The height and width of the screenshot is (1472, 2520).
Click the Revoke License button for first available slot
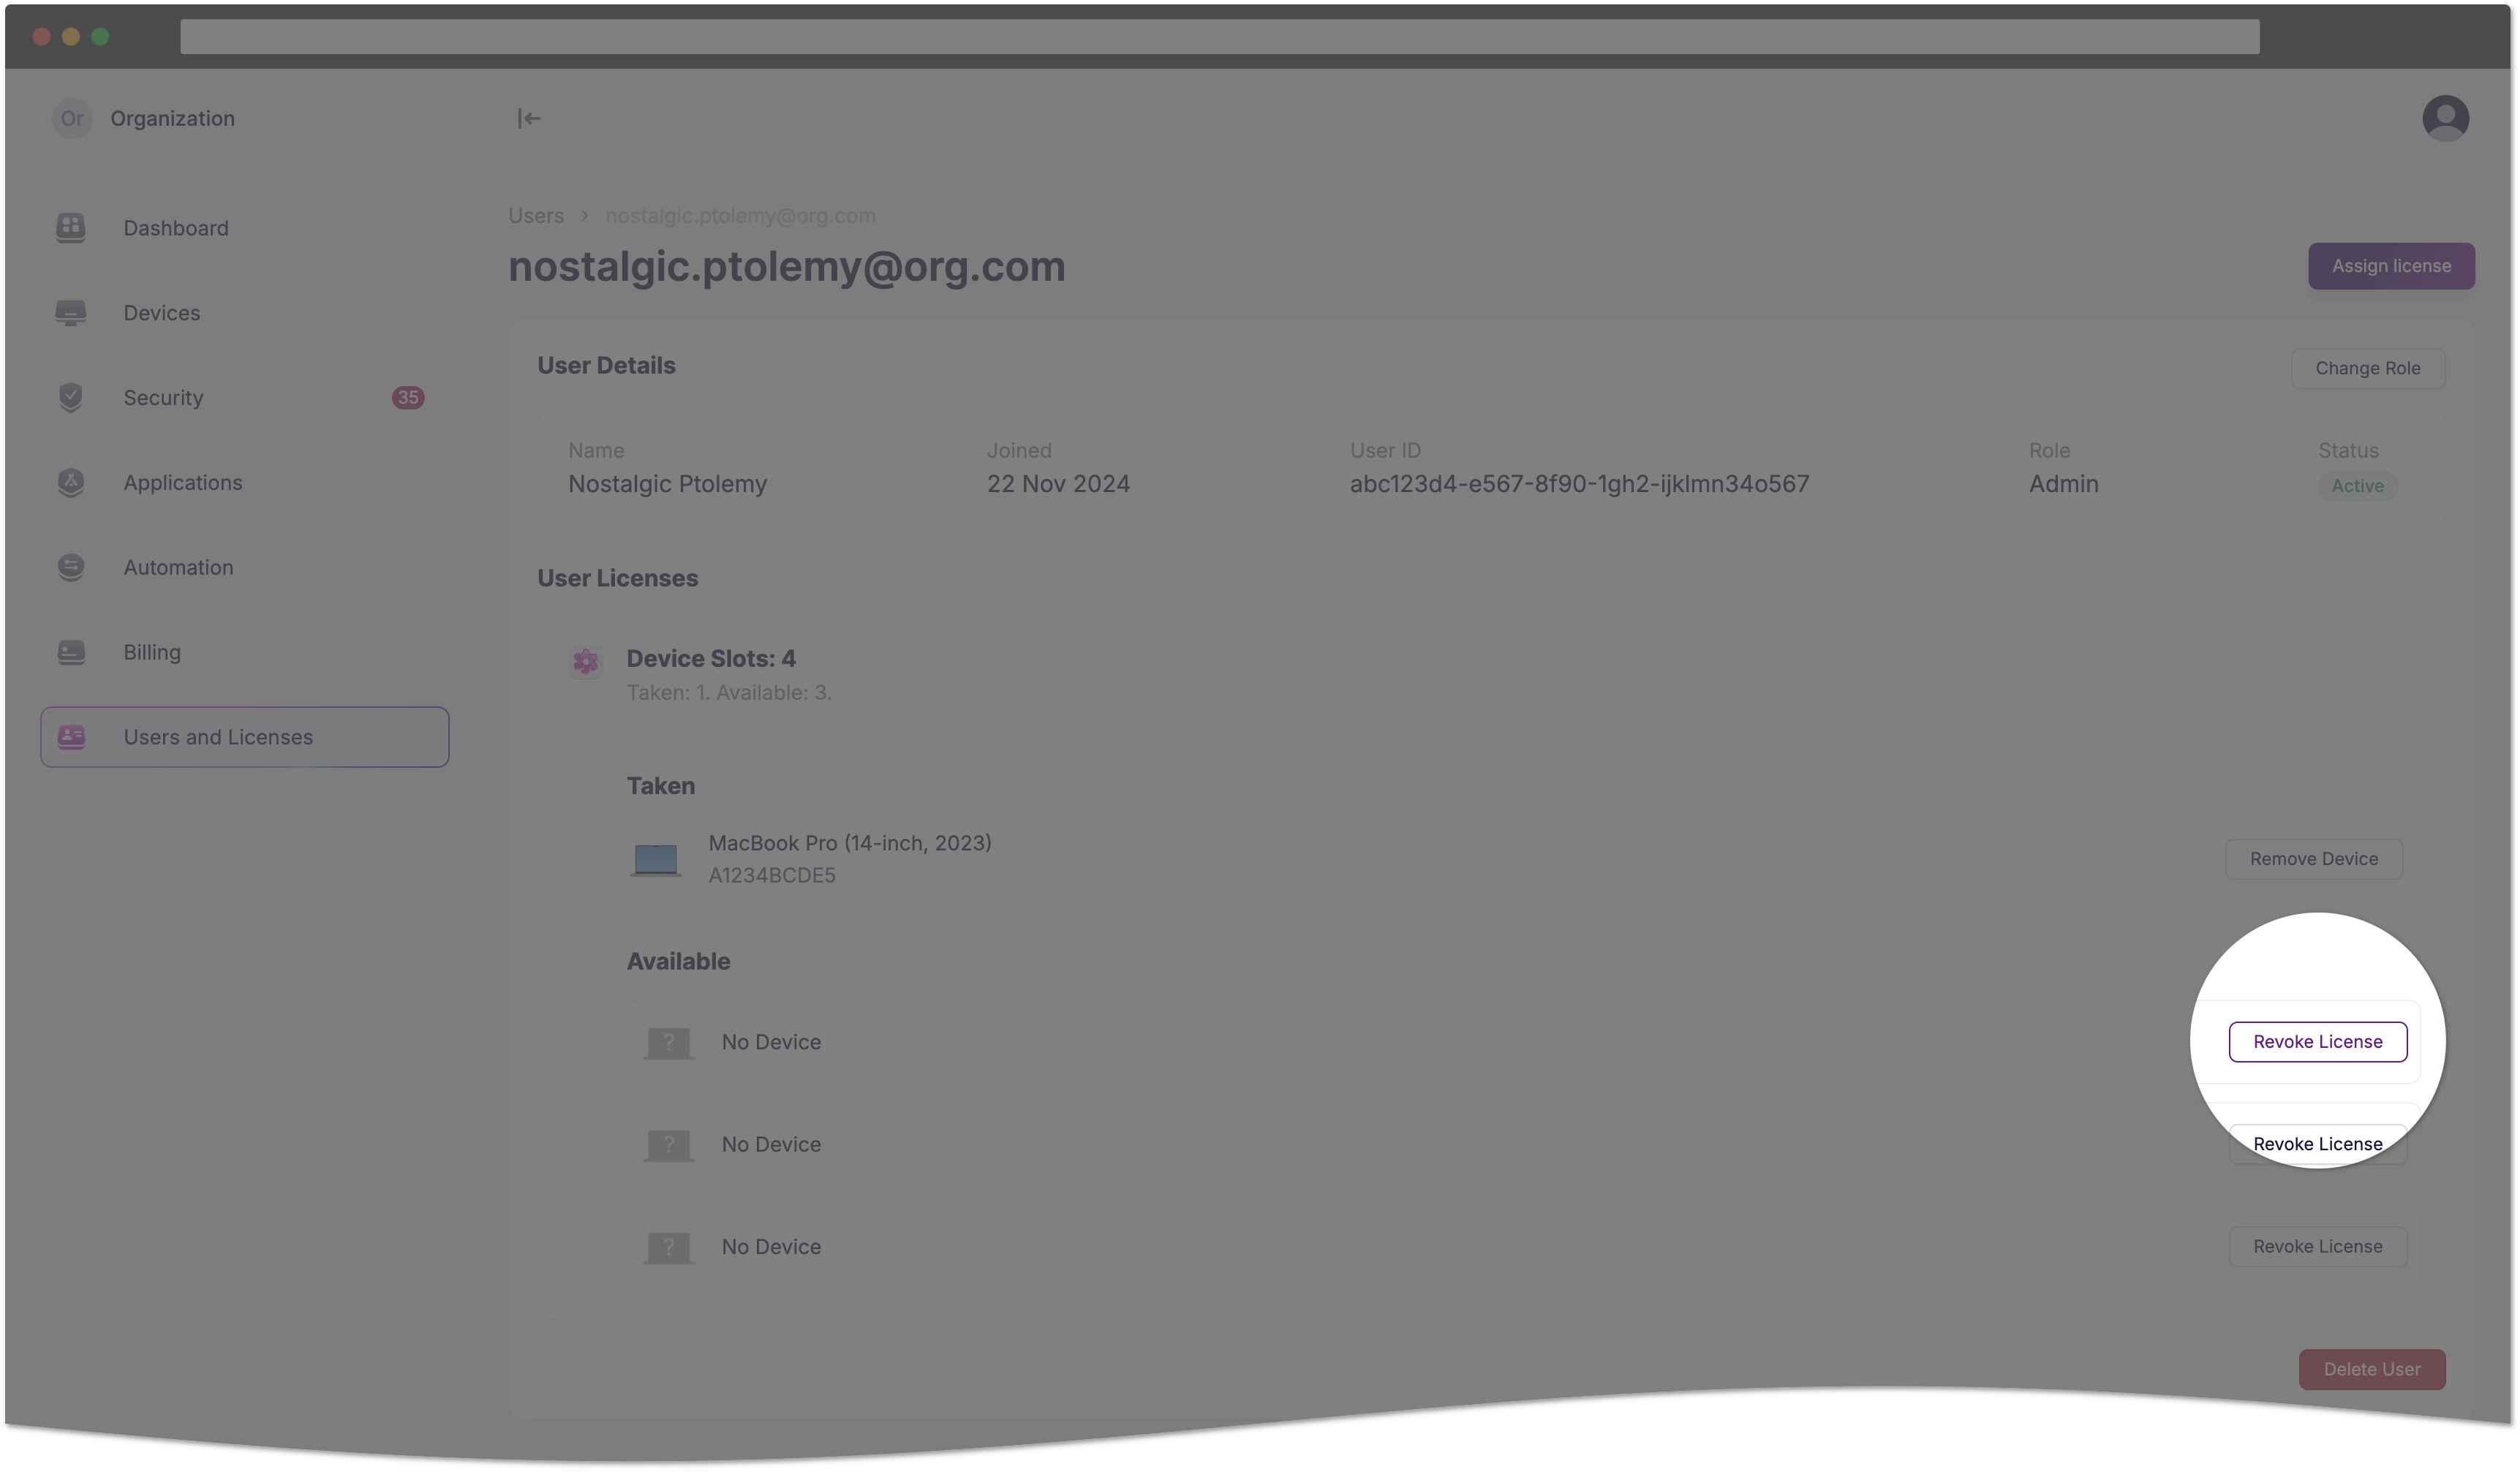(x=2318, y=1041)
